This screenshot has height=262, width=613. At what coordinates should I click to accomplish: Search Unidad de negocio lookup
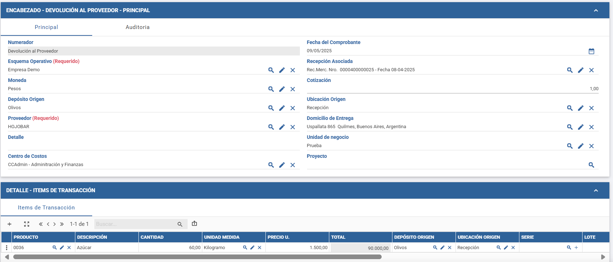point(570,146)
